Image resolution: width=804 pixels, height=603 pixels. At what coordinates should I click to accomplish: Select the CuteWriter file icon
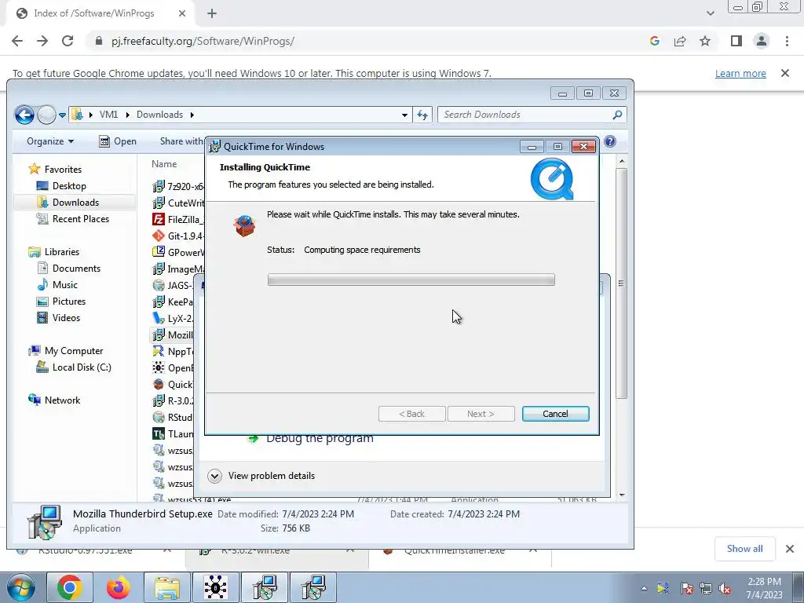coord(159,203)
